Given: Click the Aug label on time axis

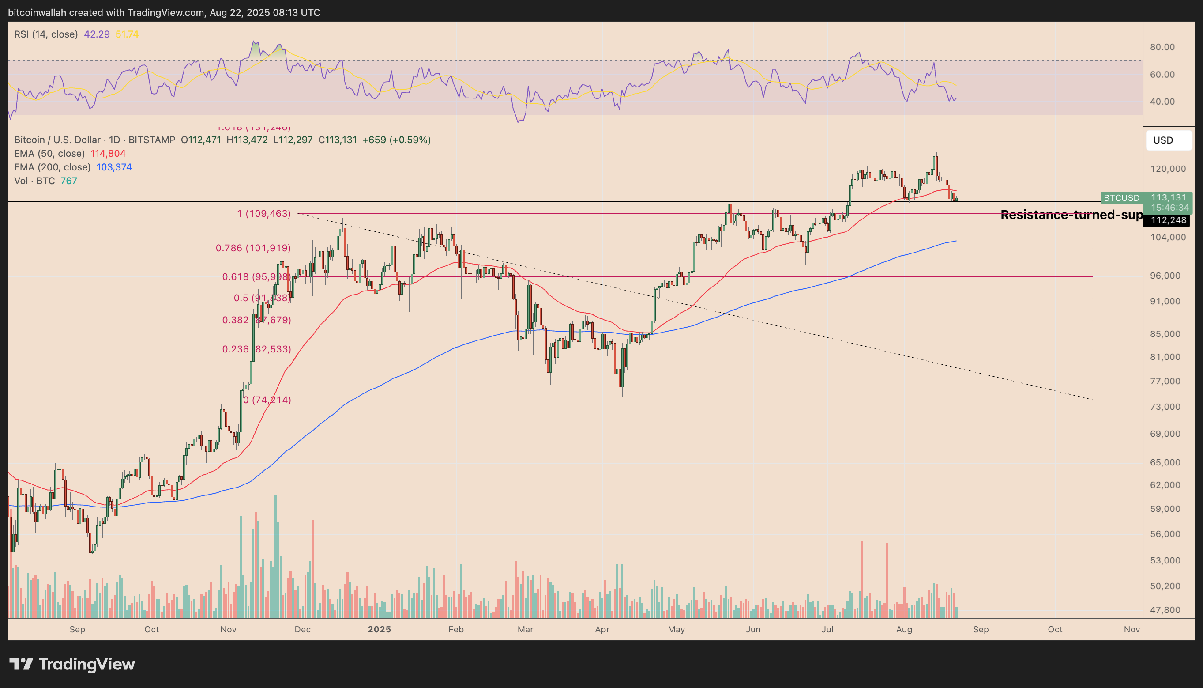Looking at the screenshot, I should (x=904, y=629).
